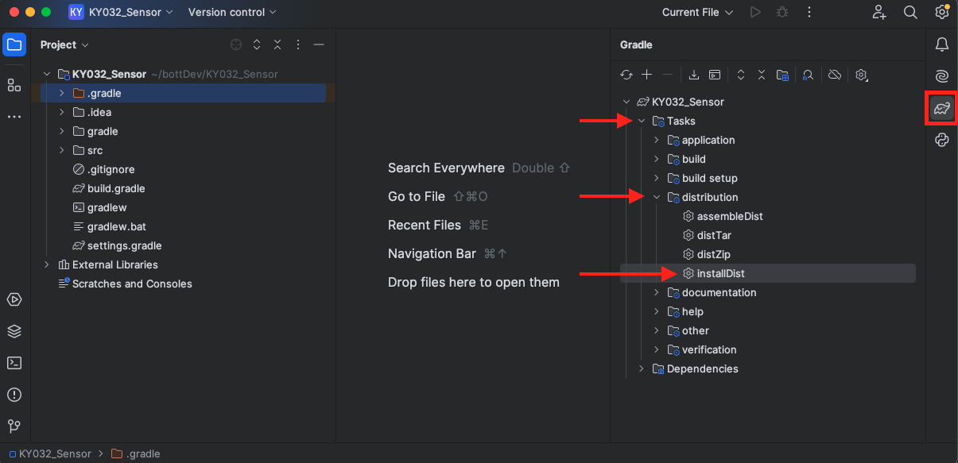
Task: Click the Execute Gradle Task icon
Action: 715,75
